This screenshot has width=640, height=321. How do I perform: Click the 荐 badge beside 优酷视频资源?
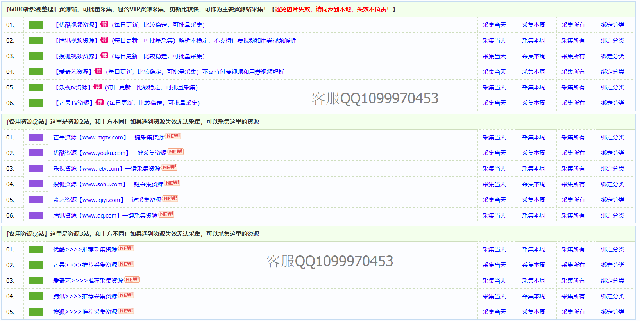coord(104,24)
